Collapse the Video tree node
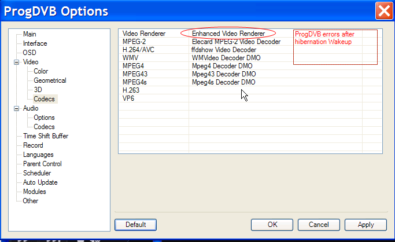Viewport: 395px width, 242px height. tap(16, 62)
